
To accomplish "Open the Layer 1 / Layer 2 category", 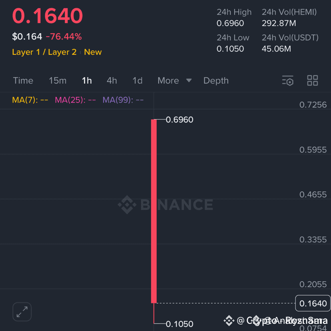I will [x=44, y=52].
